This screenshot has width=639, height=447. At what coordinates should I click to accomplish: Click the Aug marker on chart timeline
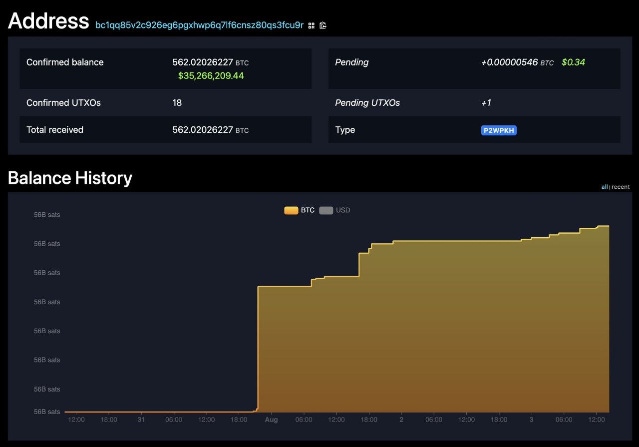tap(271, 420)
